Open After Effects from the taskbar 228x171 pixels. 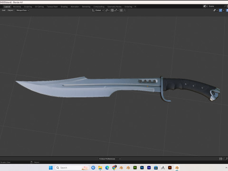149,168
